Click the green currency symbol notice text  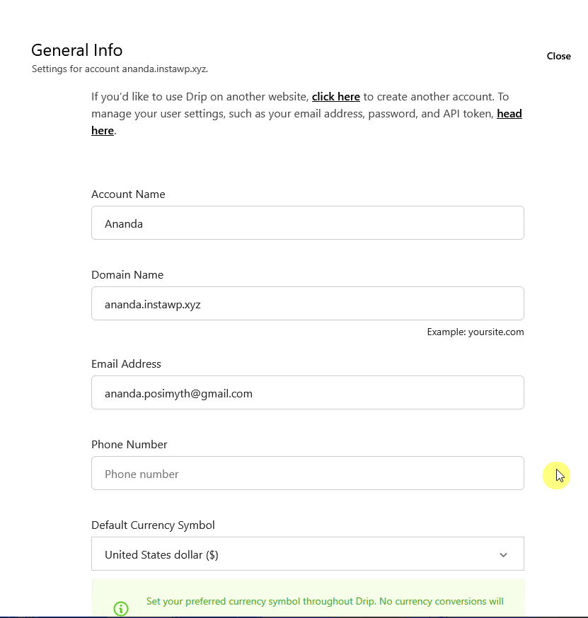tap(324, 602)
